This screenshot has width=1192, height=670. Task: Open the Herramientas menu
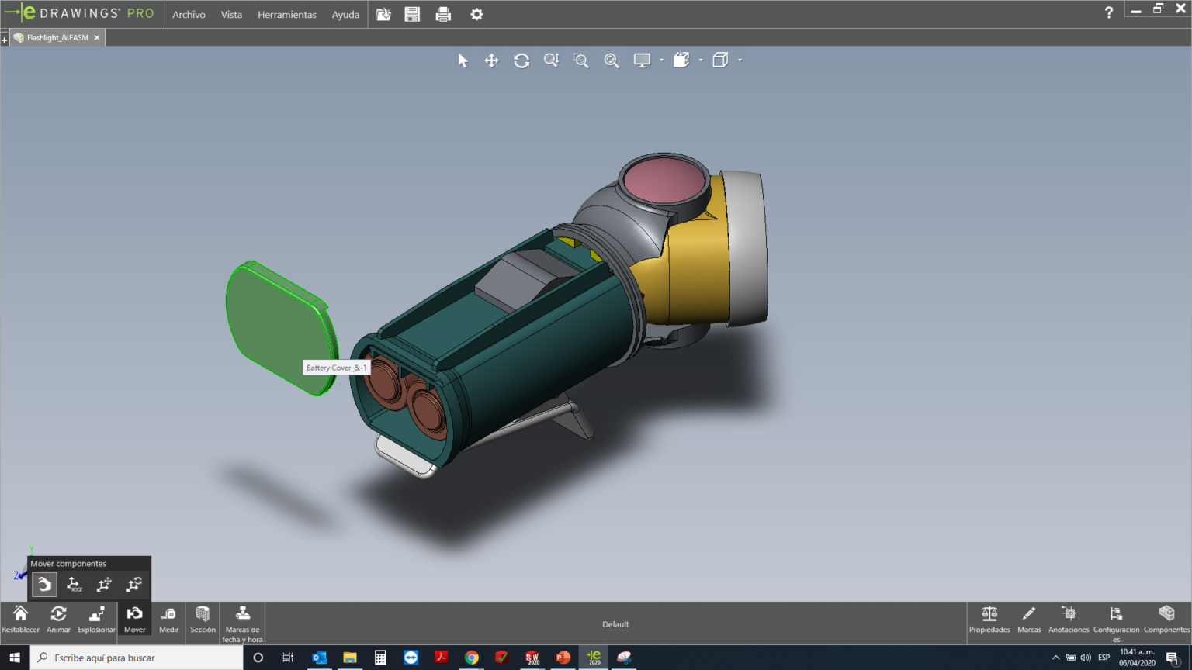pos(286,14)
